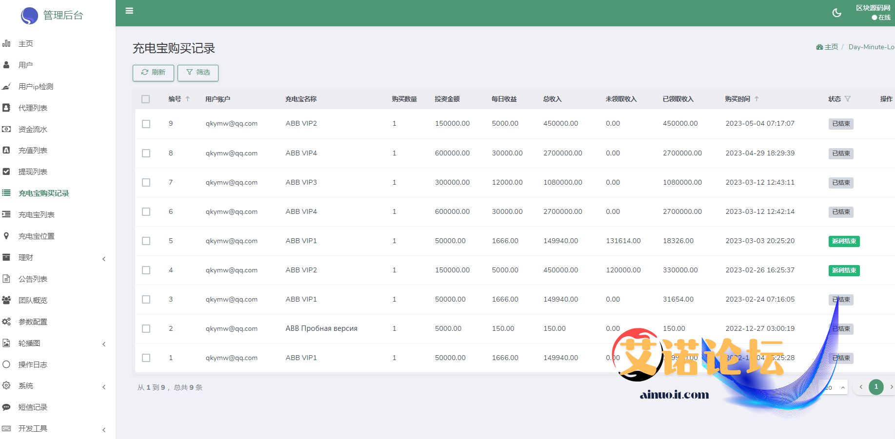Check the row 5 checkbox
This screenshot has width=895, height=439.
coord(146,241)
